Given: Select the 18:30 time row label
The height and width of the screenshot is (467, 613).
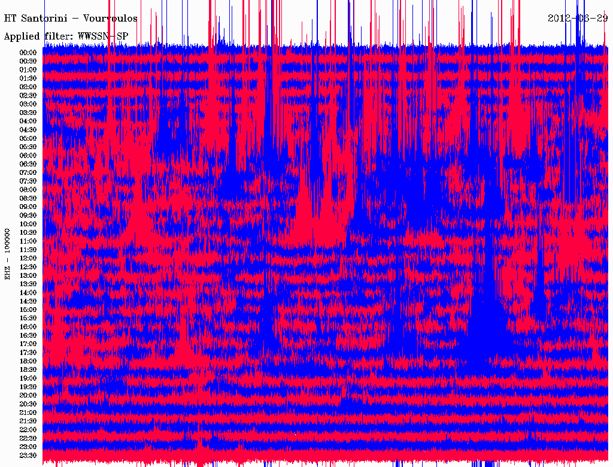Looking at the screenshot, I should tap(28, 369).
